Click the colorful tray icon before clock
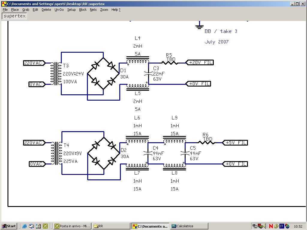This screenshot has height=230, width=307. click(x=287, y=226)
